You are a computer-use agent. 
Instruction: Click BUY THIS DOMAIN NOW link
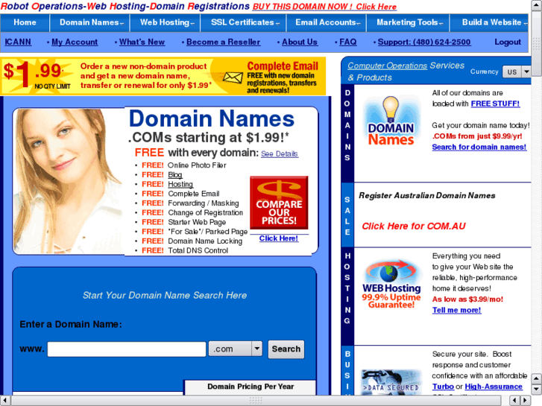click(x=324, y=7)
